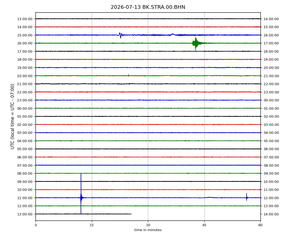This screenshot has height=245, width=296.
Task: Click the red 22:00:00 trace line
Action: [x=148, y=92]
